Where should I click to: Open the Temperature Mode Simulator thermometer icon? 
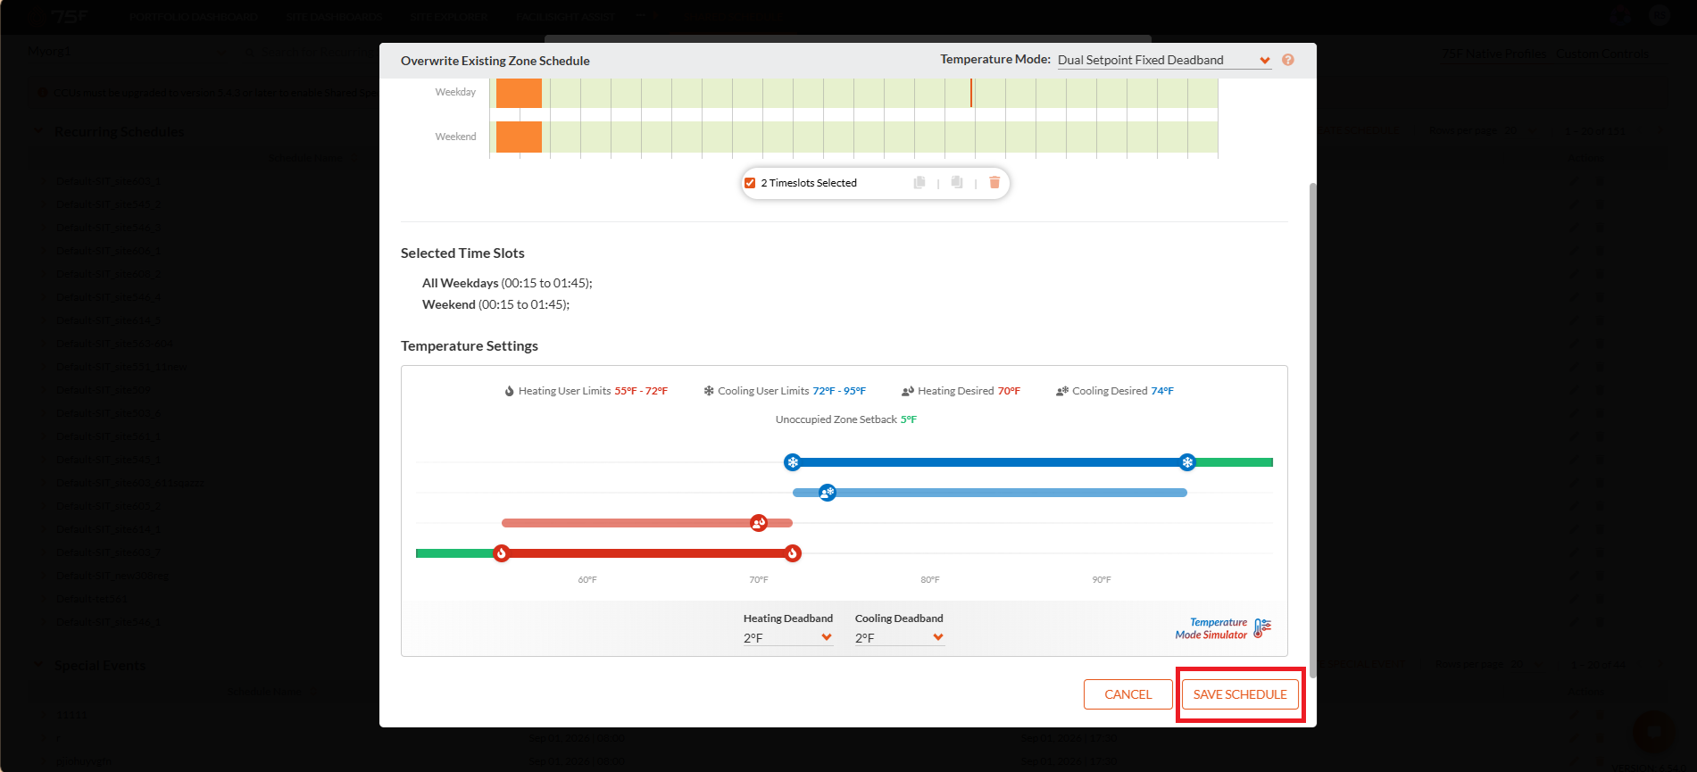1262,628
